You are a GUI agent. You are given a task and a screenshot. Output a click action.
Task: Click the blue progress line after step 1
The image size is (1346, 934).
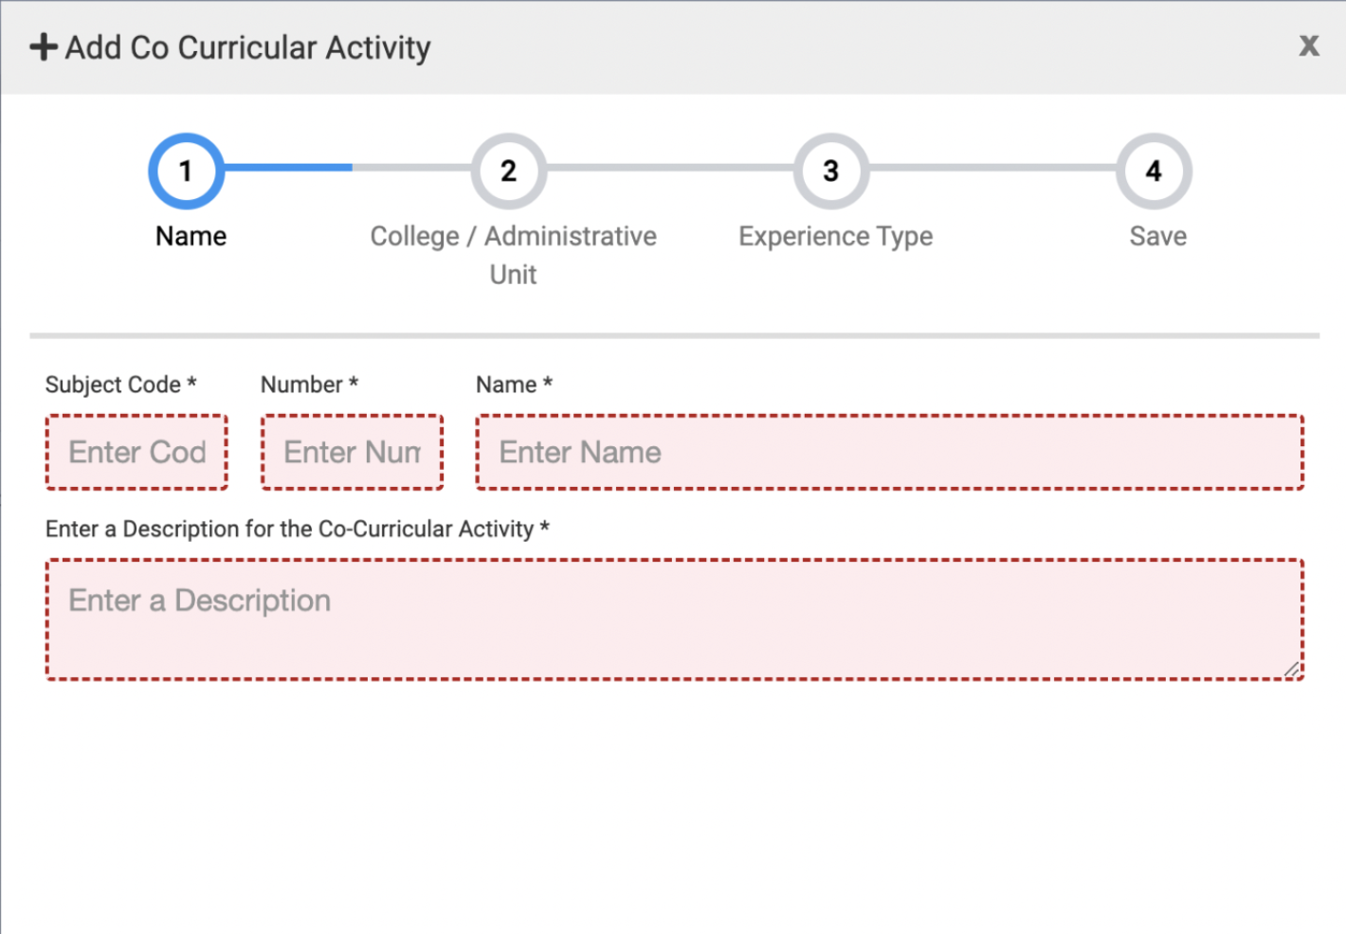point(288,168)
